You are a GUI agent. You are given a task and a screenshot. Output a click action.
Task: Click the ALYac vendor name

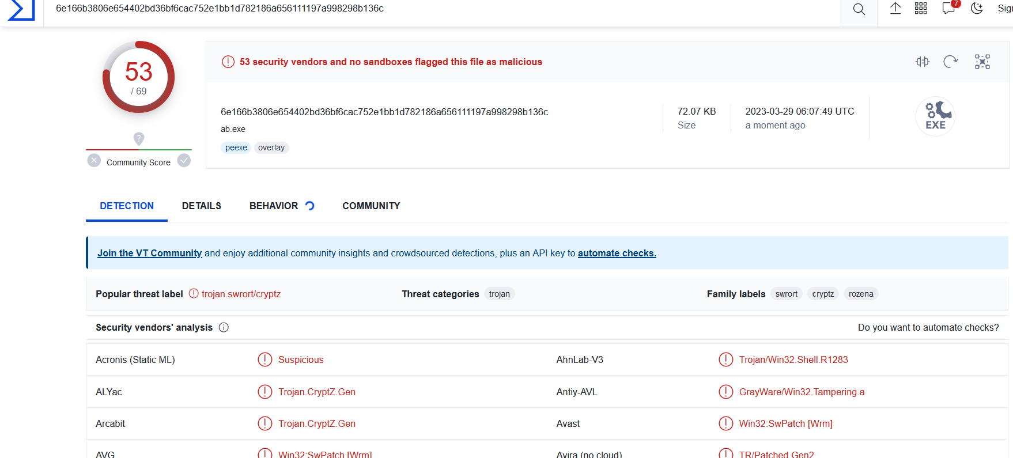109,392
